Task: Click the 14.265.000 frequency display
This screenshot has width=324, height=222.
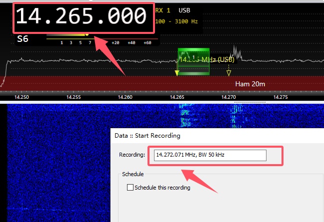Action: point(82,17)
